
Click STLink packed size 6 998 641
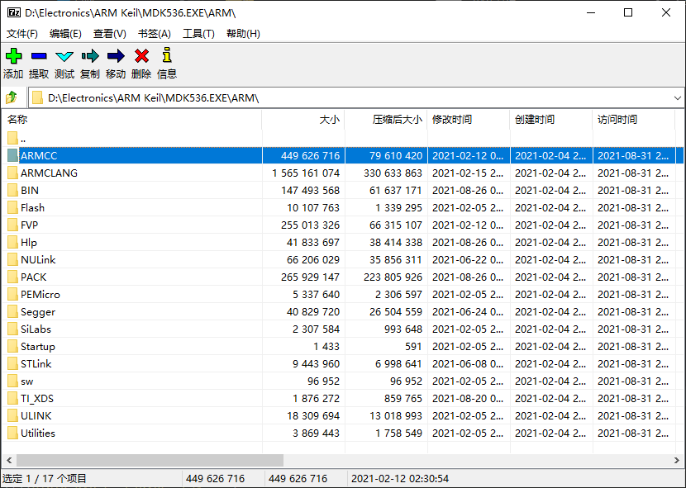(398, 364)
